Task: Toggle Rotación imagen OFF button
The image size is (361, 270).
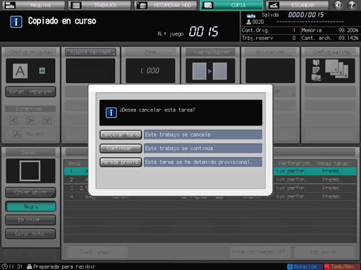Action: pos(260,252)
